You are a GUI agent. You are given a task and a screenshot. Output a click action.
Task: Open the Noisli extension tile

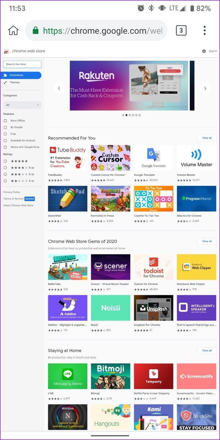tap(111, 308)
